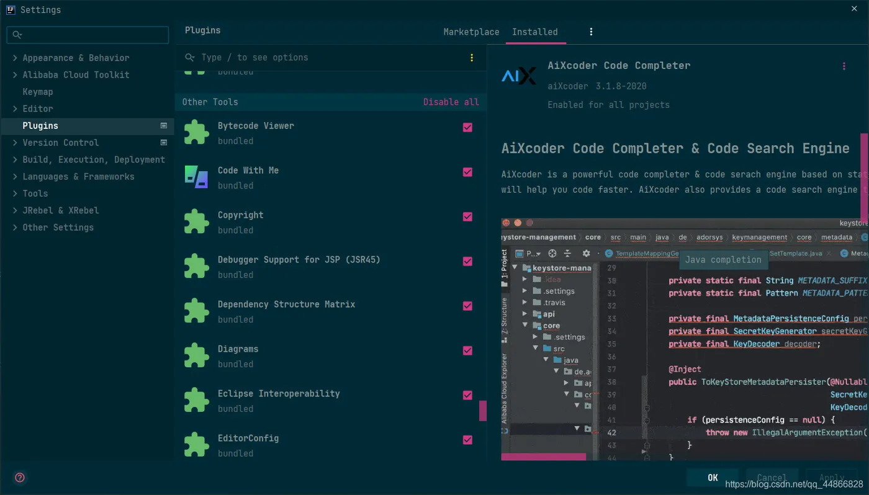
Task: Click the help question mark icon
Action: click(x=20, y=477)
